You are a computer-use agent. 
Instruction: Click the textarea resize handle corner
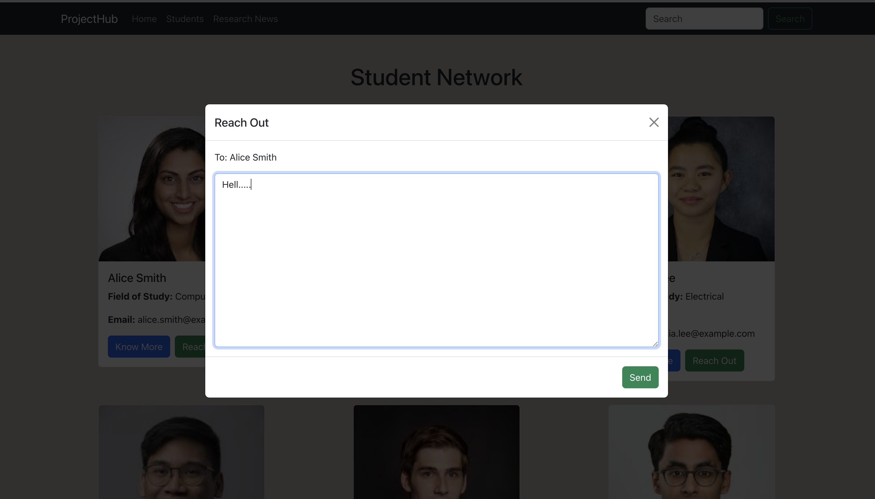(x=655, y=344)
